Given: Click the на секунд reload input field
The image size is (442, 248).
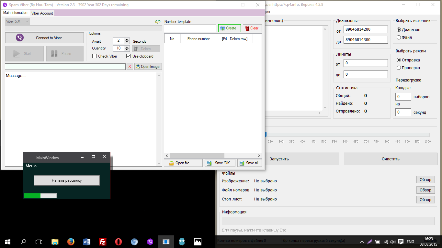Looking at the screenshot, I should click(x=403, y=112).
